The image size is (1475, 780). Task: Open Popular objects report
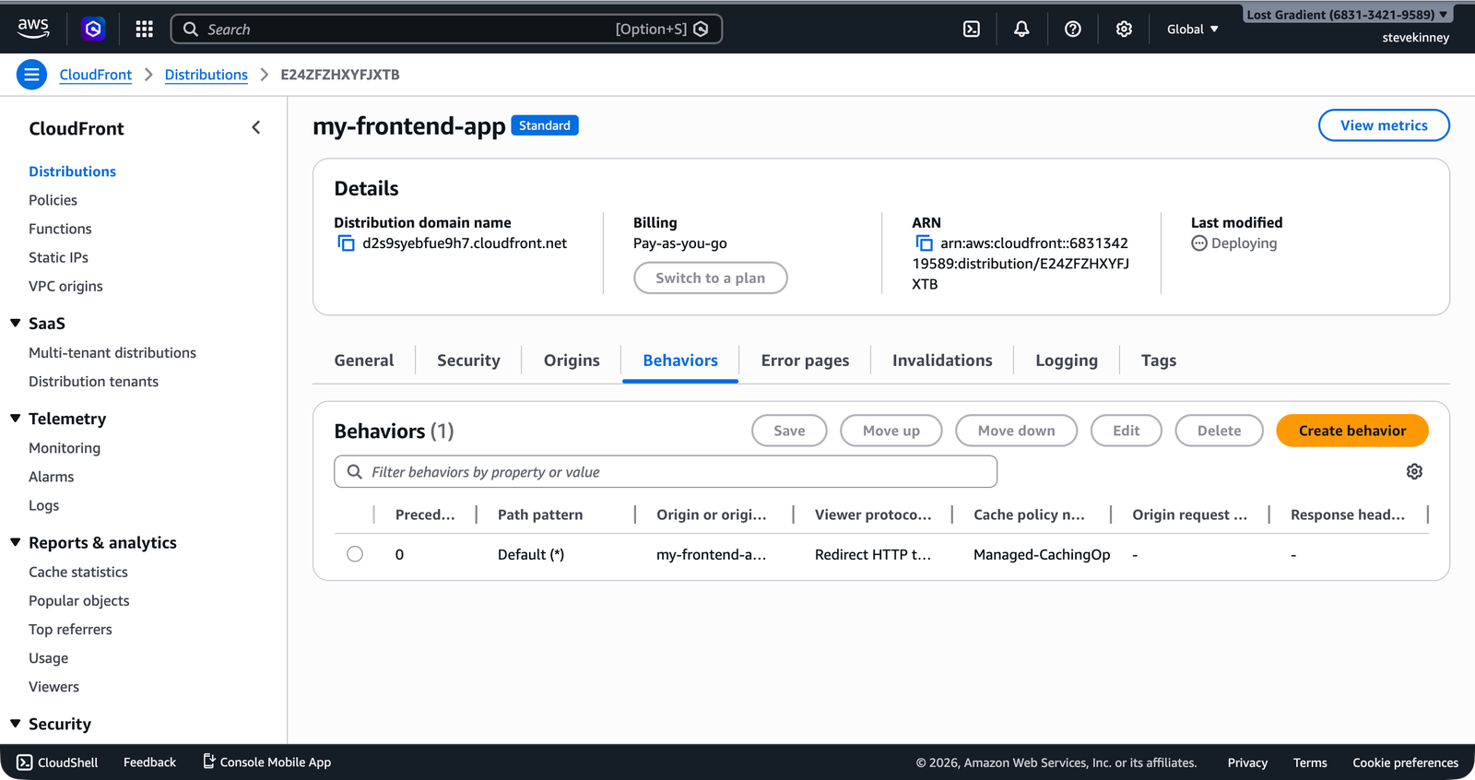coord(79,600)
